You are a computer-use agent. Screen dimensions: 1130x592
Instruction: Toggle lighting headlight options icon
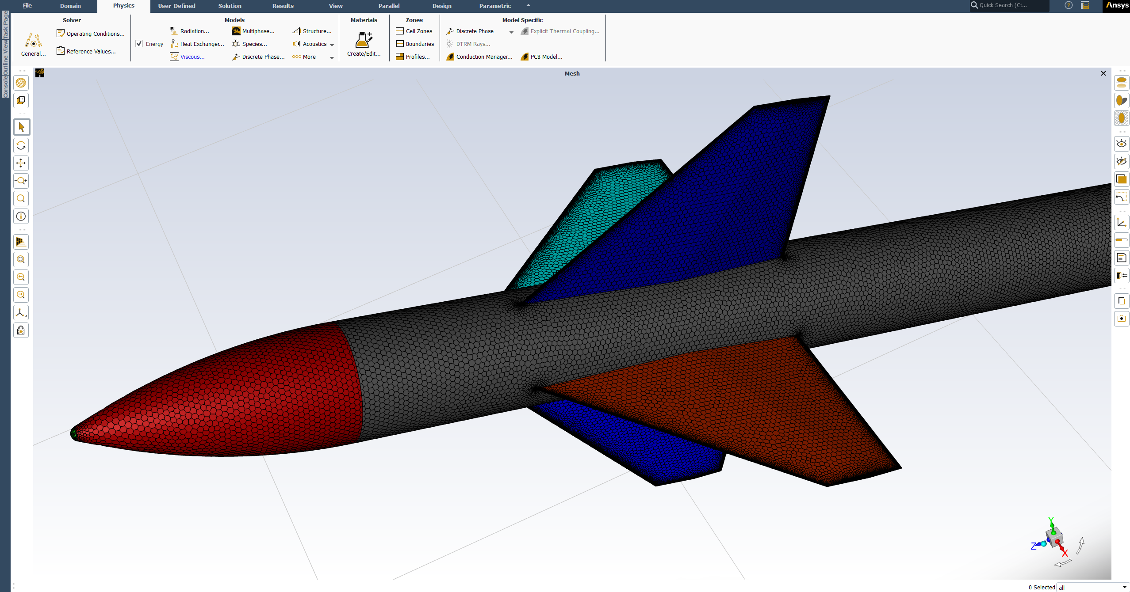(x=1122, y=275)
